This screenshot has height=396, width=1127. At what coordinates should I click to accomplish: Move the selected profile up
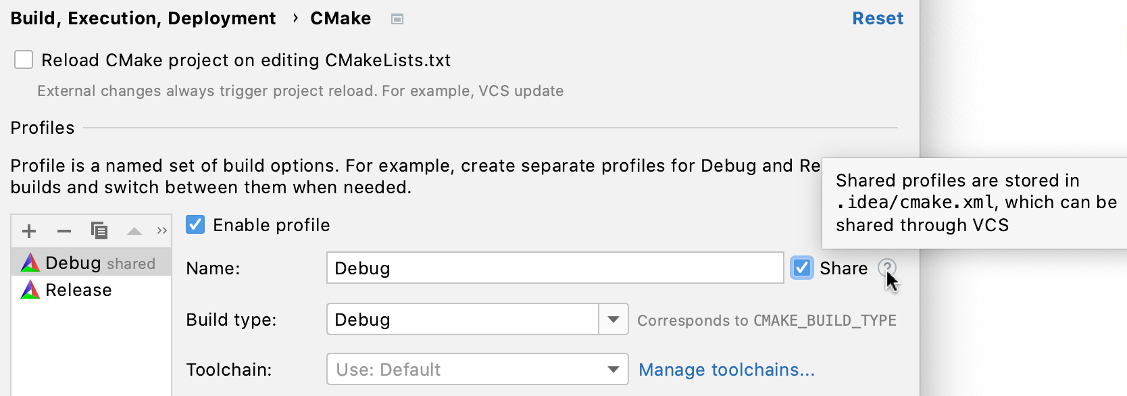pyautogui.click(x=134, y=230)
